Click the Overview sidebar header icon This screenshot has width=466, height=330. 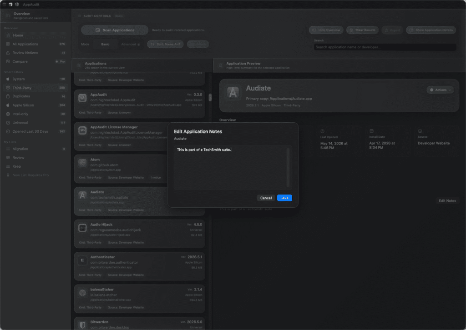[8, 16]
